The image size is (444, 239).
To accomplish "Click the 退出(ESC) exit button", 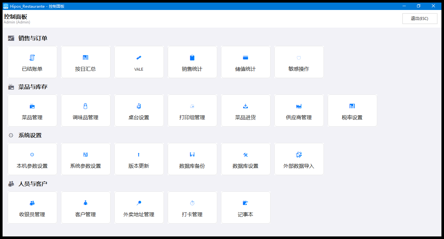I will 420,19.
